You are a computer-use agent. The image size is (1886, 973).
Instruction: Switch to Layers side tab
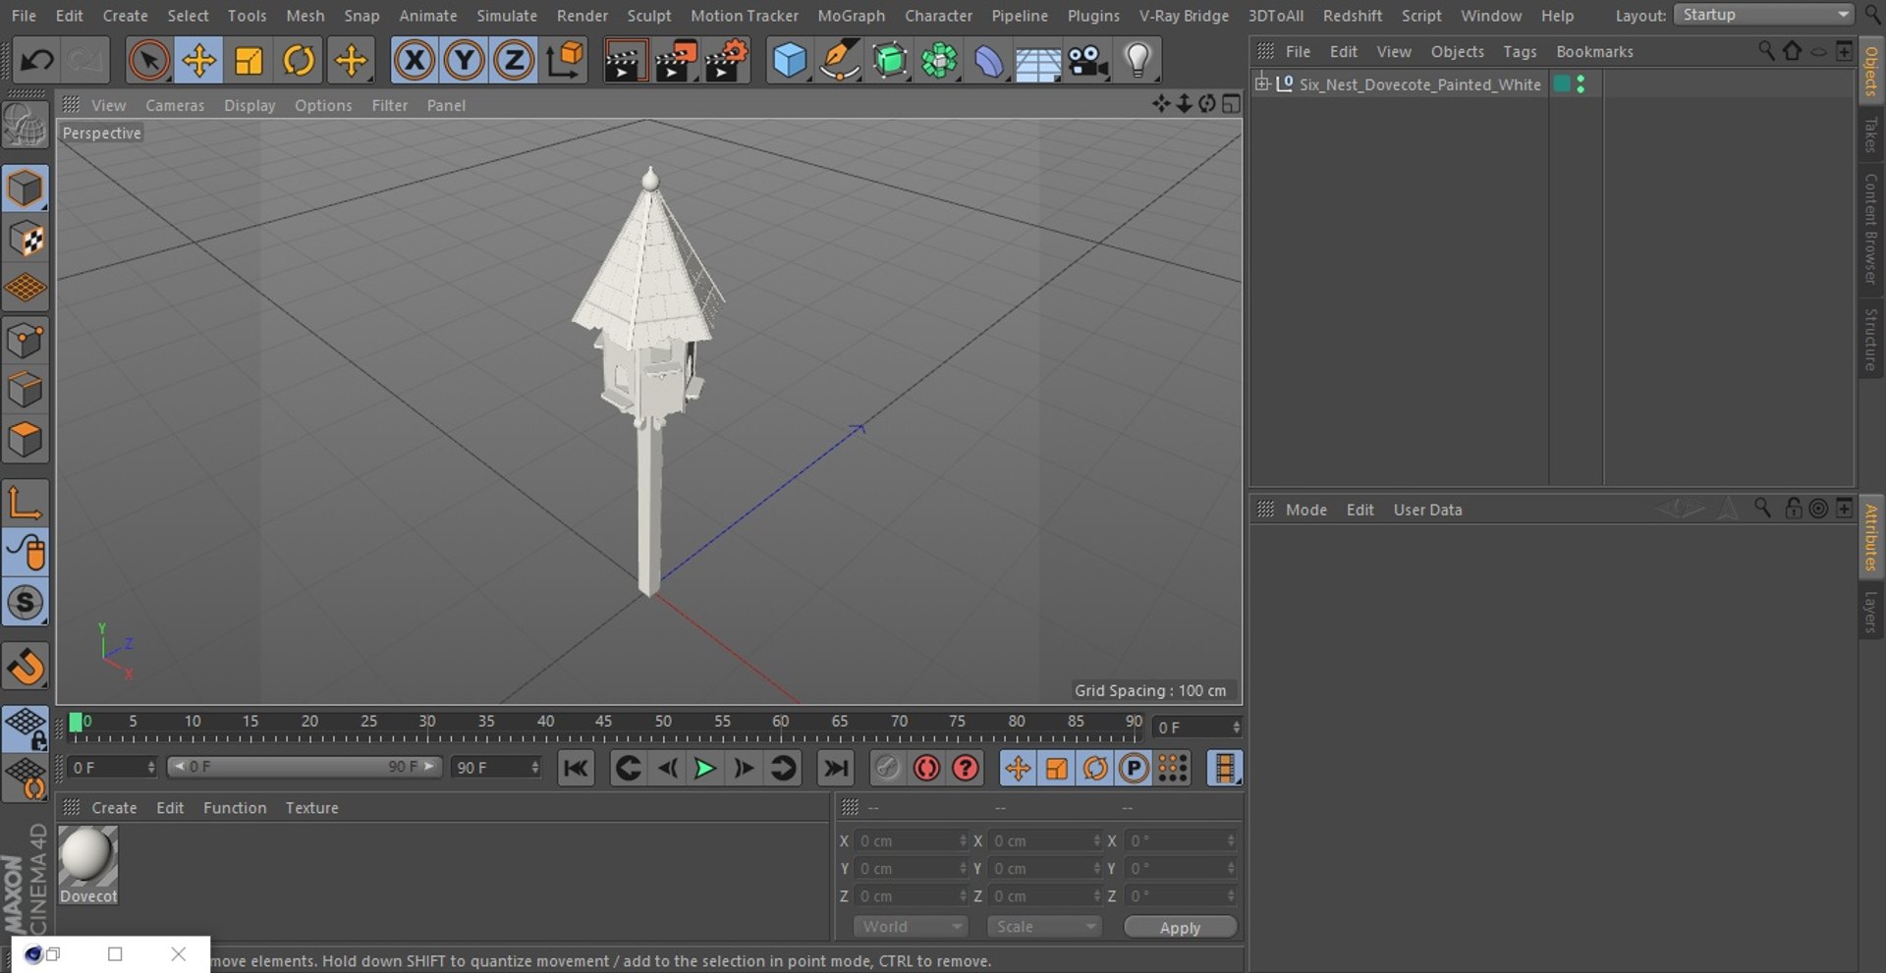click(1871, 612)
